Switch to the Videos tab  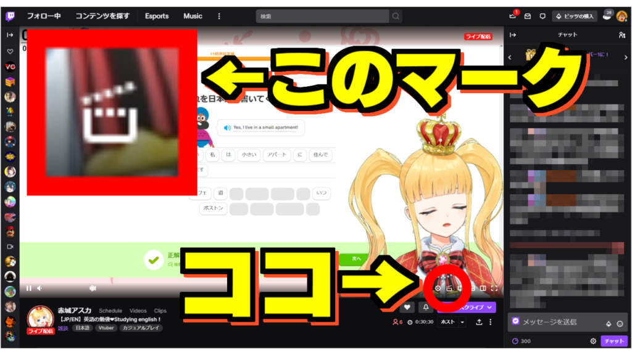click(x=138, y=311)
